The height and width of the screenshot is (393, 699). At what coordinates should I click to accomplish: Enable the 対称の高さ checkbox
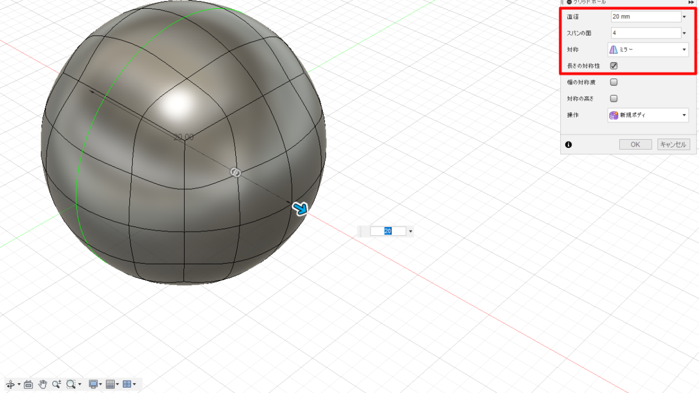[614, 98]
